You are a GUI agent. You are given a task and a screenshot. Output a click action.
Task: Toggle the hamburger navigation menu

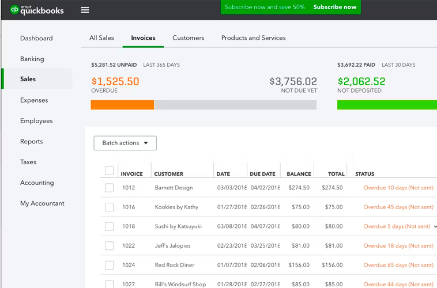[85, 10]
